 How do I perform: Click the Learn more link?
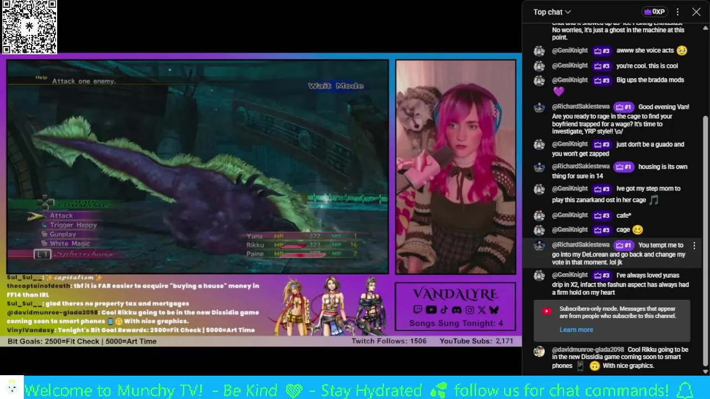pyautogui.click(x=576, y=330)
